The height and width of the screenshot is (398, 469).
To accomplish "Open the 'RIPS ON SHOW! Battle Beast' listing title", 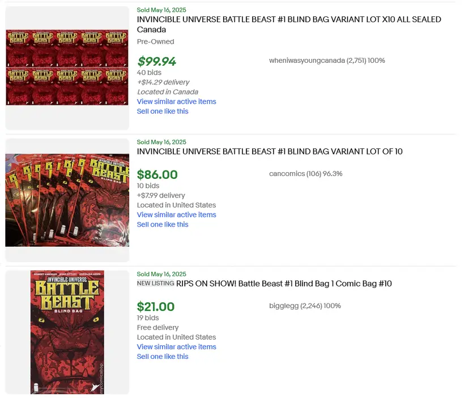I will click(284, 283).
